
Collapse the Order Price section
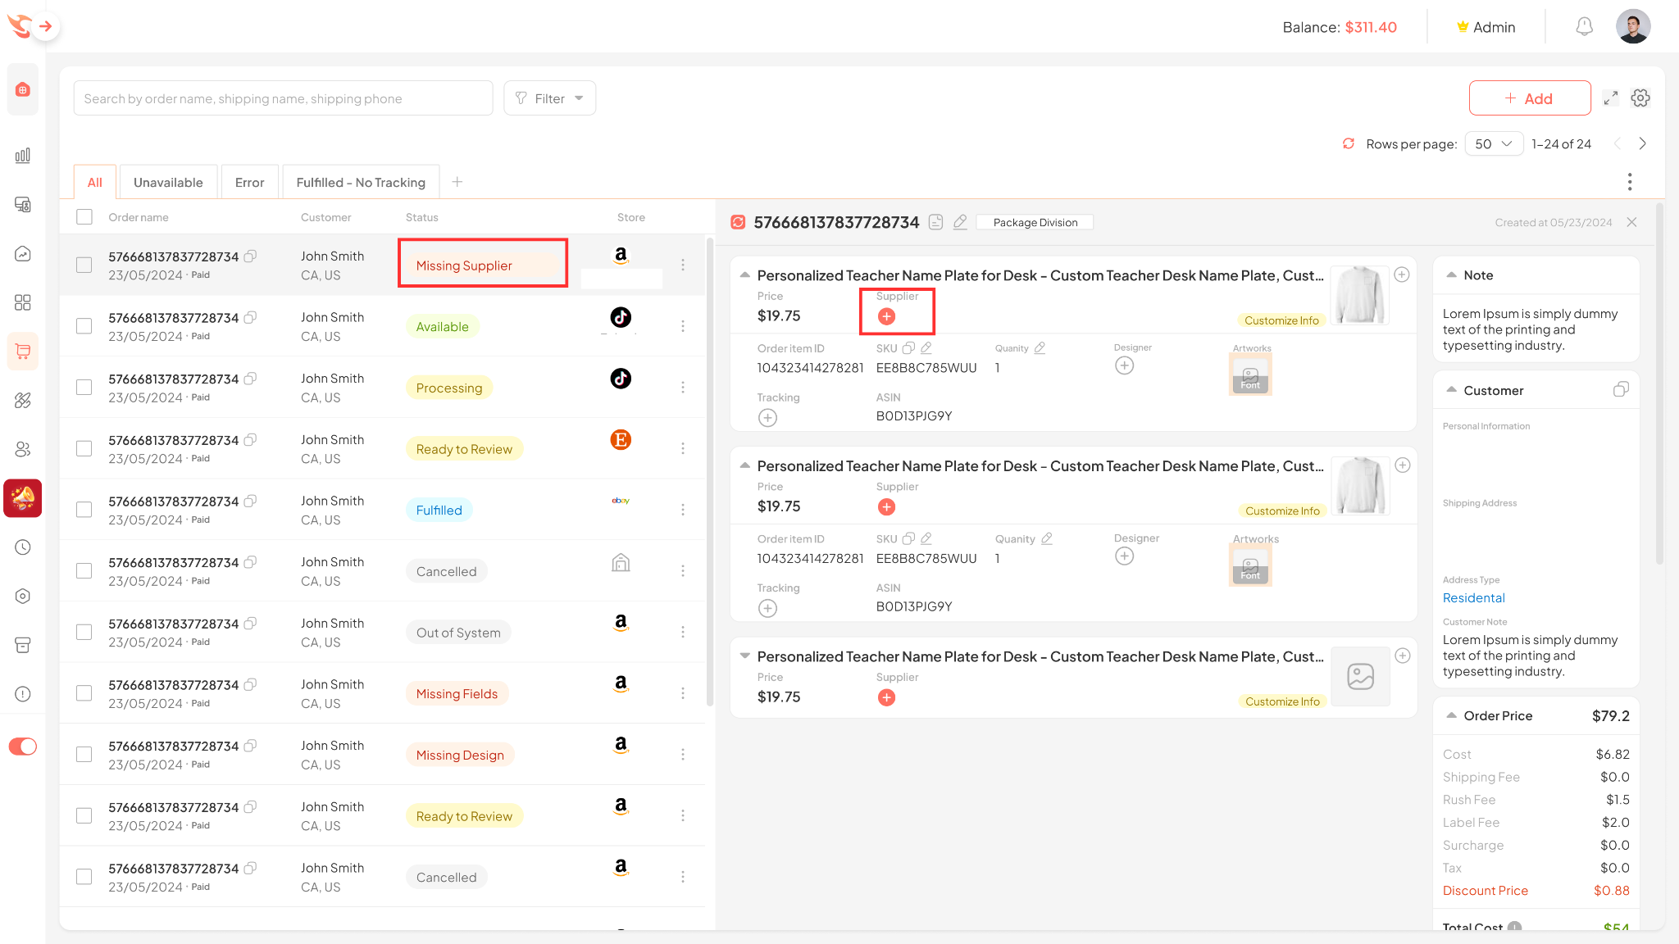pos(1451,715)
